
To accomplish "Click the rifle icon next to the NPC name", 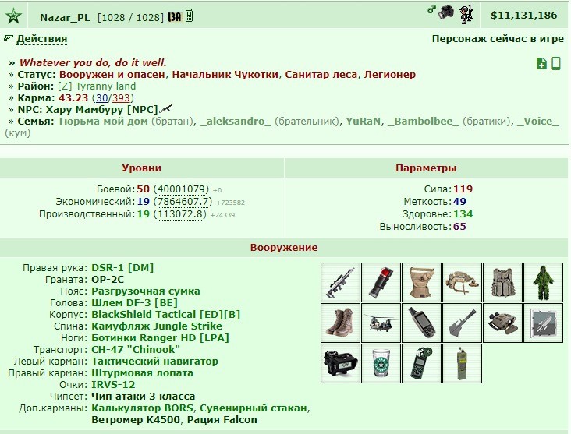I will (x=165, y=109).
